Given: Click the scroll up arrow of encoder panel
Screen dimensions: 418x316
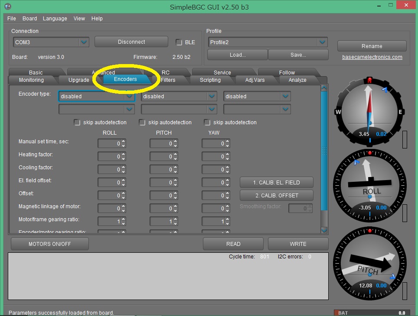Looking at the screenshot, I should (324, 88).
